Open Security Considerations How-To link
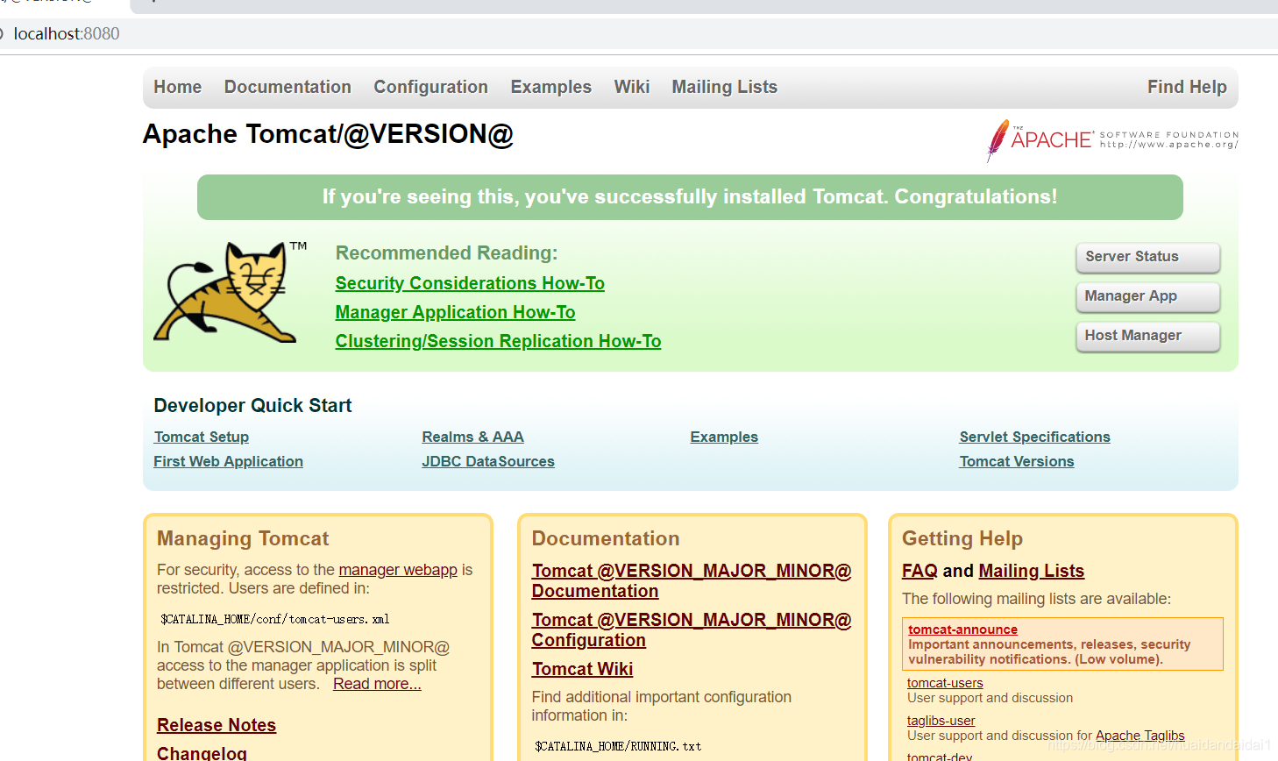Viewport: 1278px width, 761px height. pos(470,283)
